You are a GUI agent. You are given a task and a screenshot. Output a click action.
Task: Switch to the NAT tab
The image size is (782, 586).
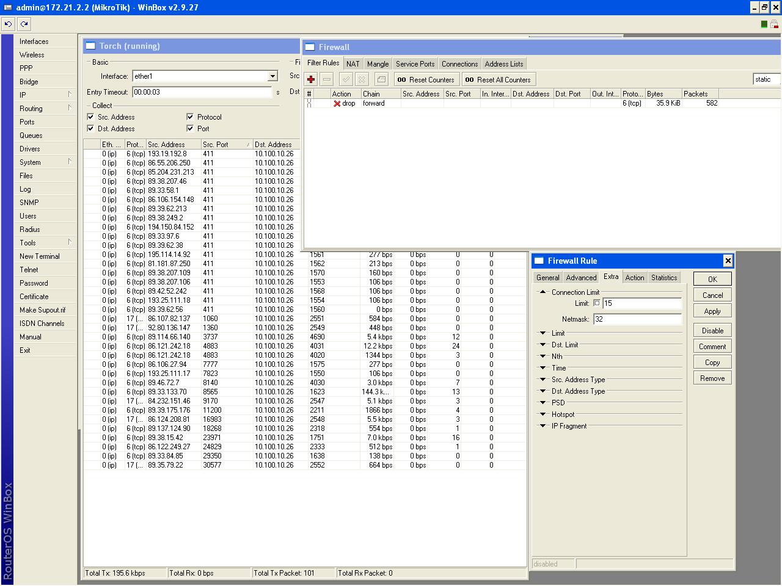point(353,63)
